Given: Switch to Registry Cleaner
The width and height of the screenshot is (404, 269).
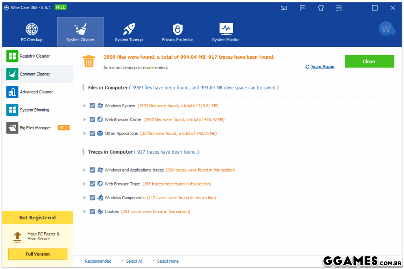Looking at the screenshot, I should coord(35,56).
